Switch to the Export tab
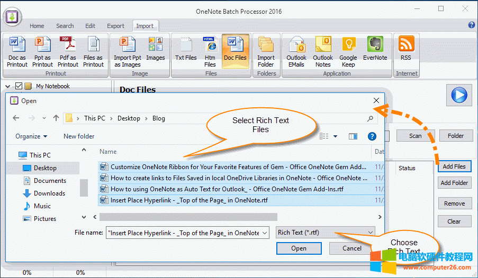This screenshot has height=278, width=478. click(x=115, y=26)
